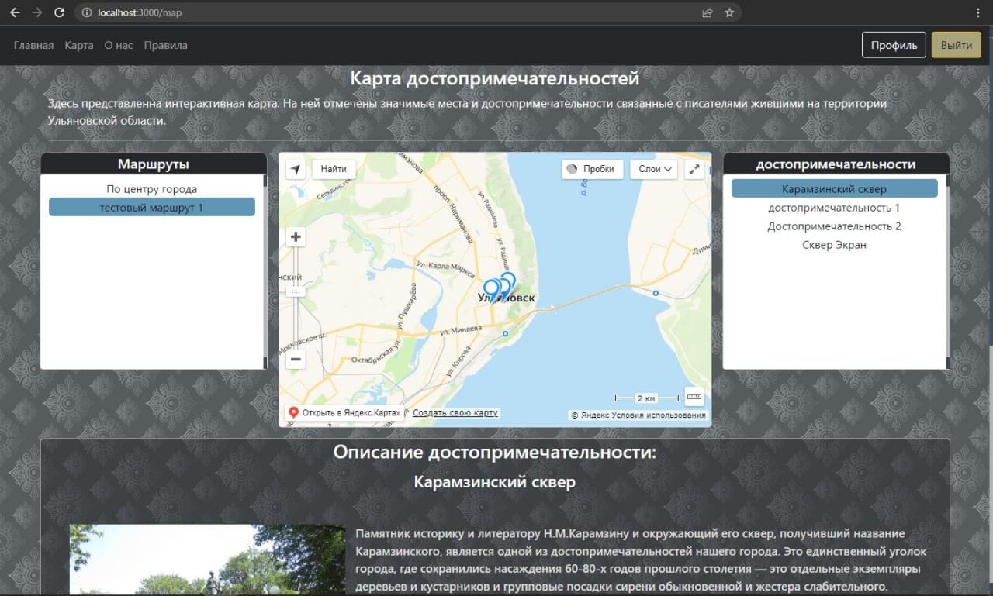This screenshot has height=596, width=993.
Task: Share this page using the address bar icon
Action: (x=708, y=12)
